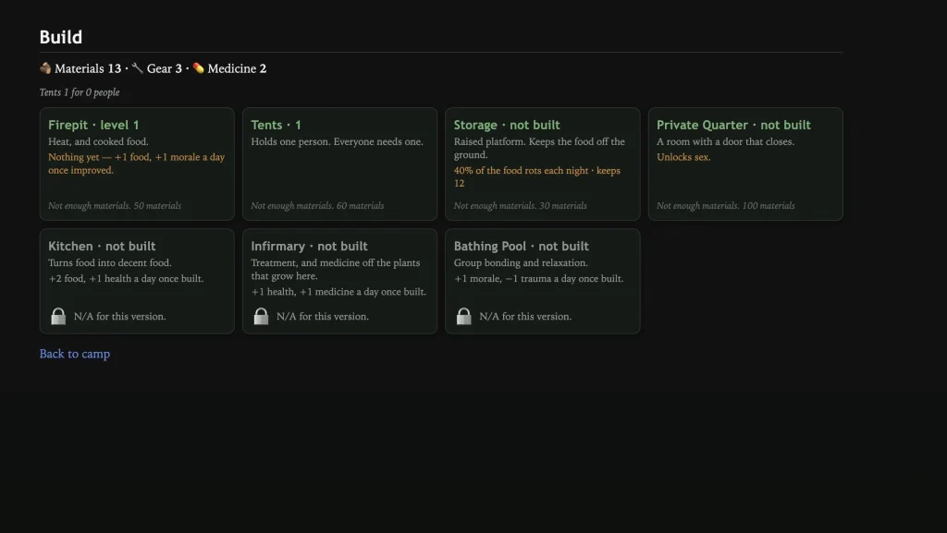Click 'Treatment, and medicine off the plants' text
Viewport: 947px width, 533px height.
[336, 270]
